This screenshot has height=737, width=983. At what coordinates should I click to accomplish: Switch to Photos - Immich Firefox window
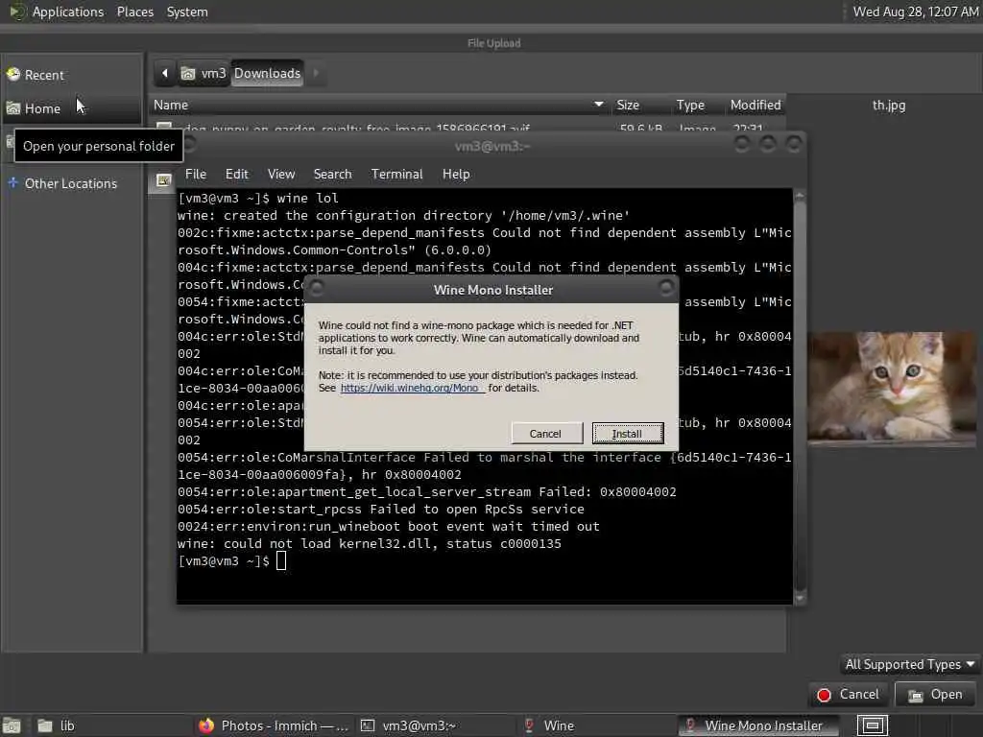(274, 725)
